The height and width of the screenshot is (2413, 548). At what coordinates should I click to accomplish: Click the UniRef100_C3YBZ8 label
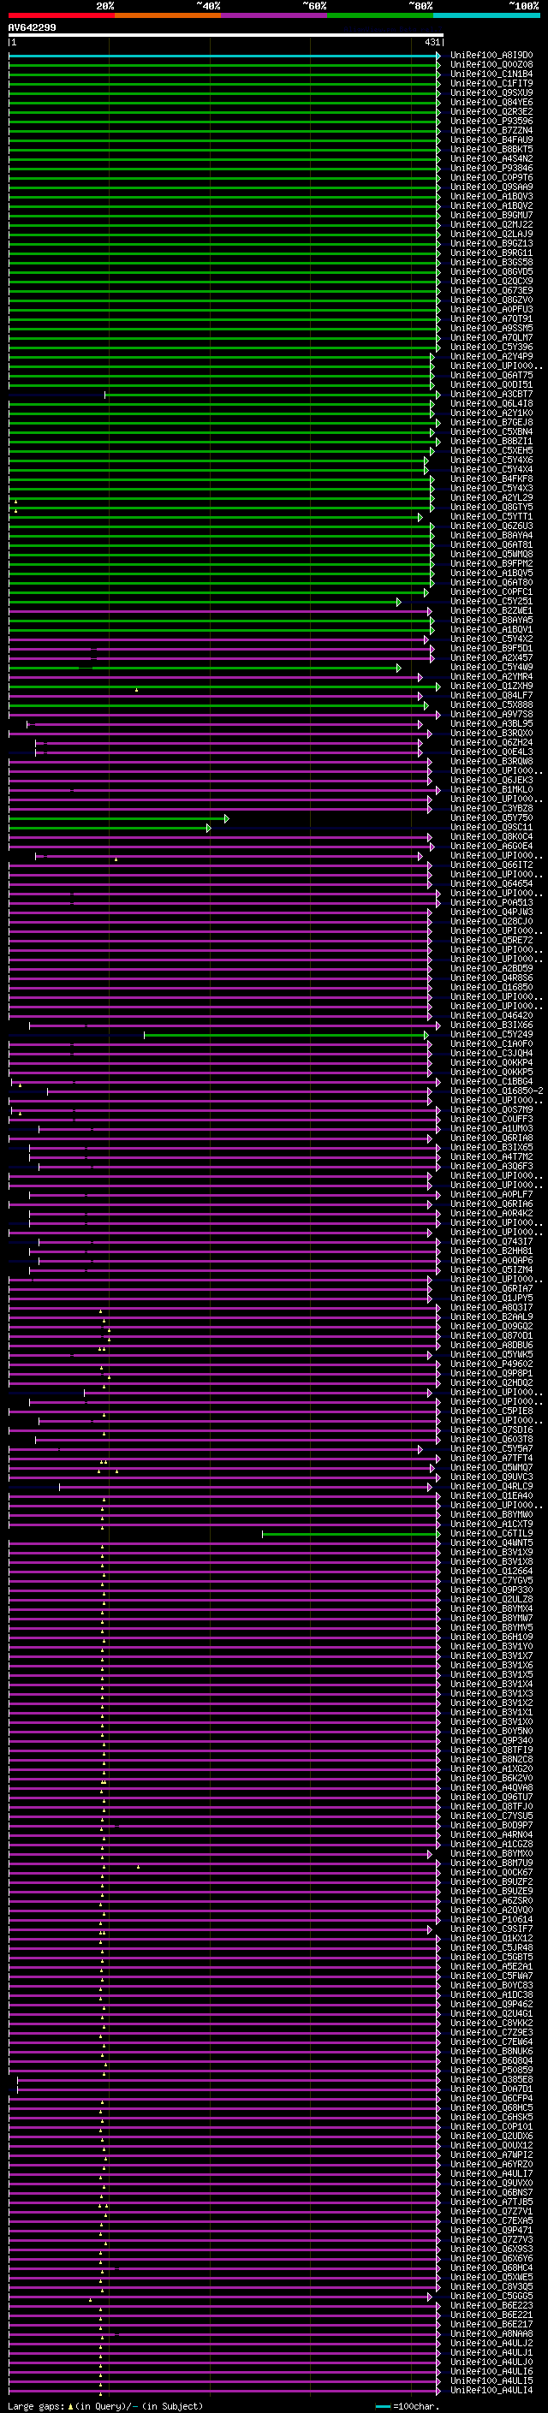point(491,810)
